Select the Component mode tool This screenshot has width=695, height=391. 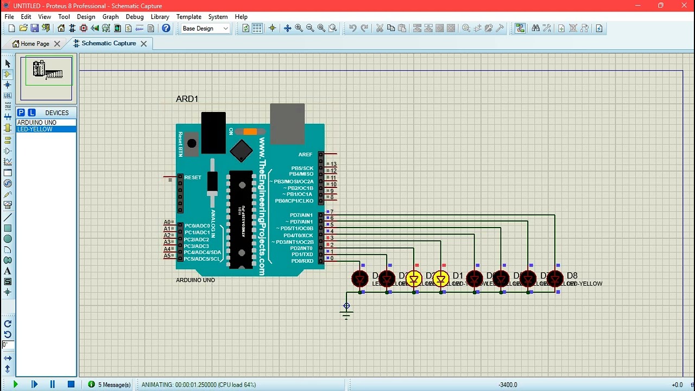8,74
